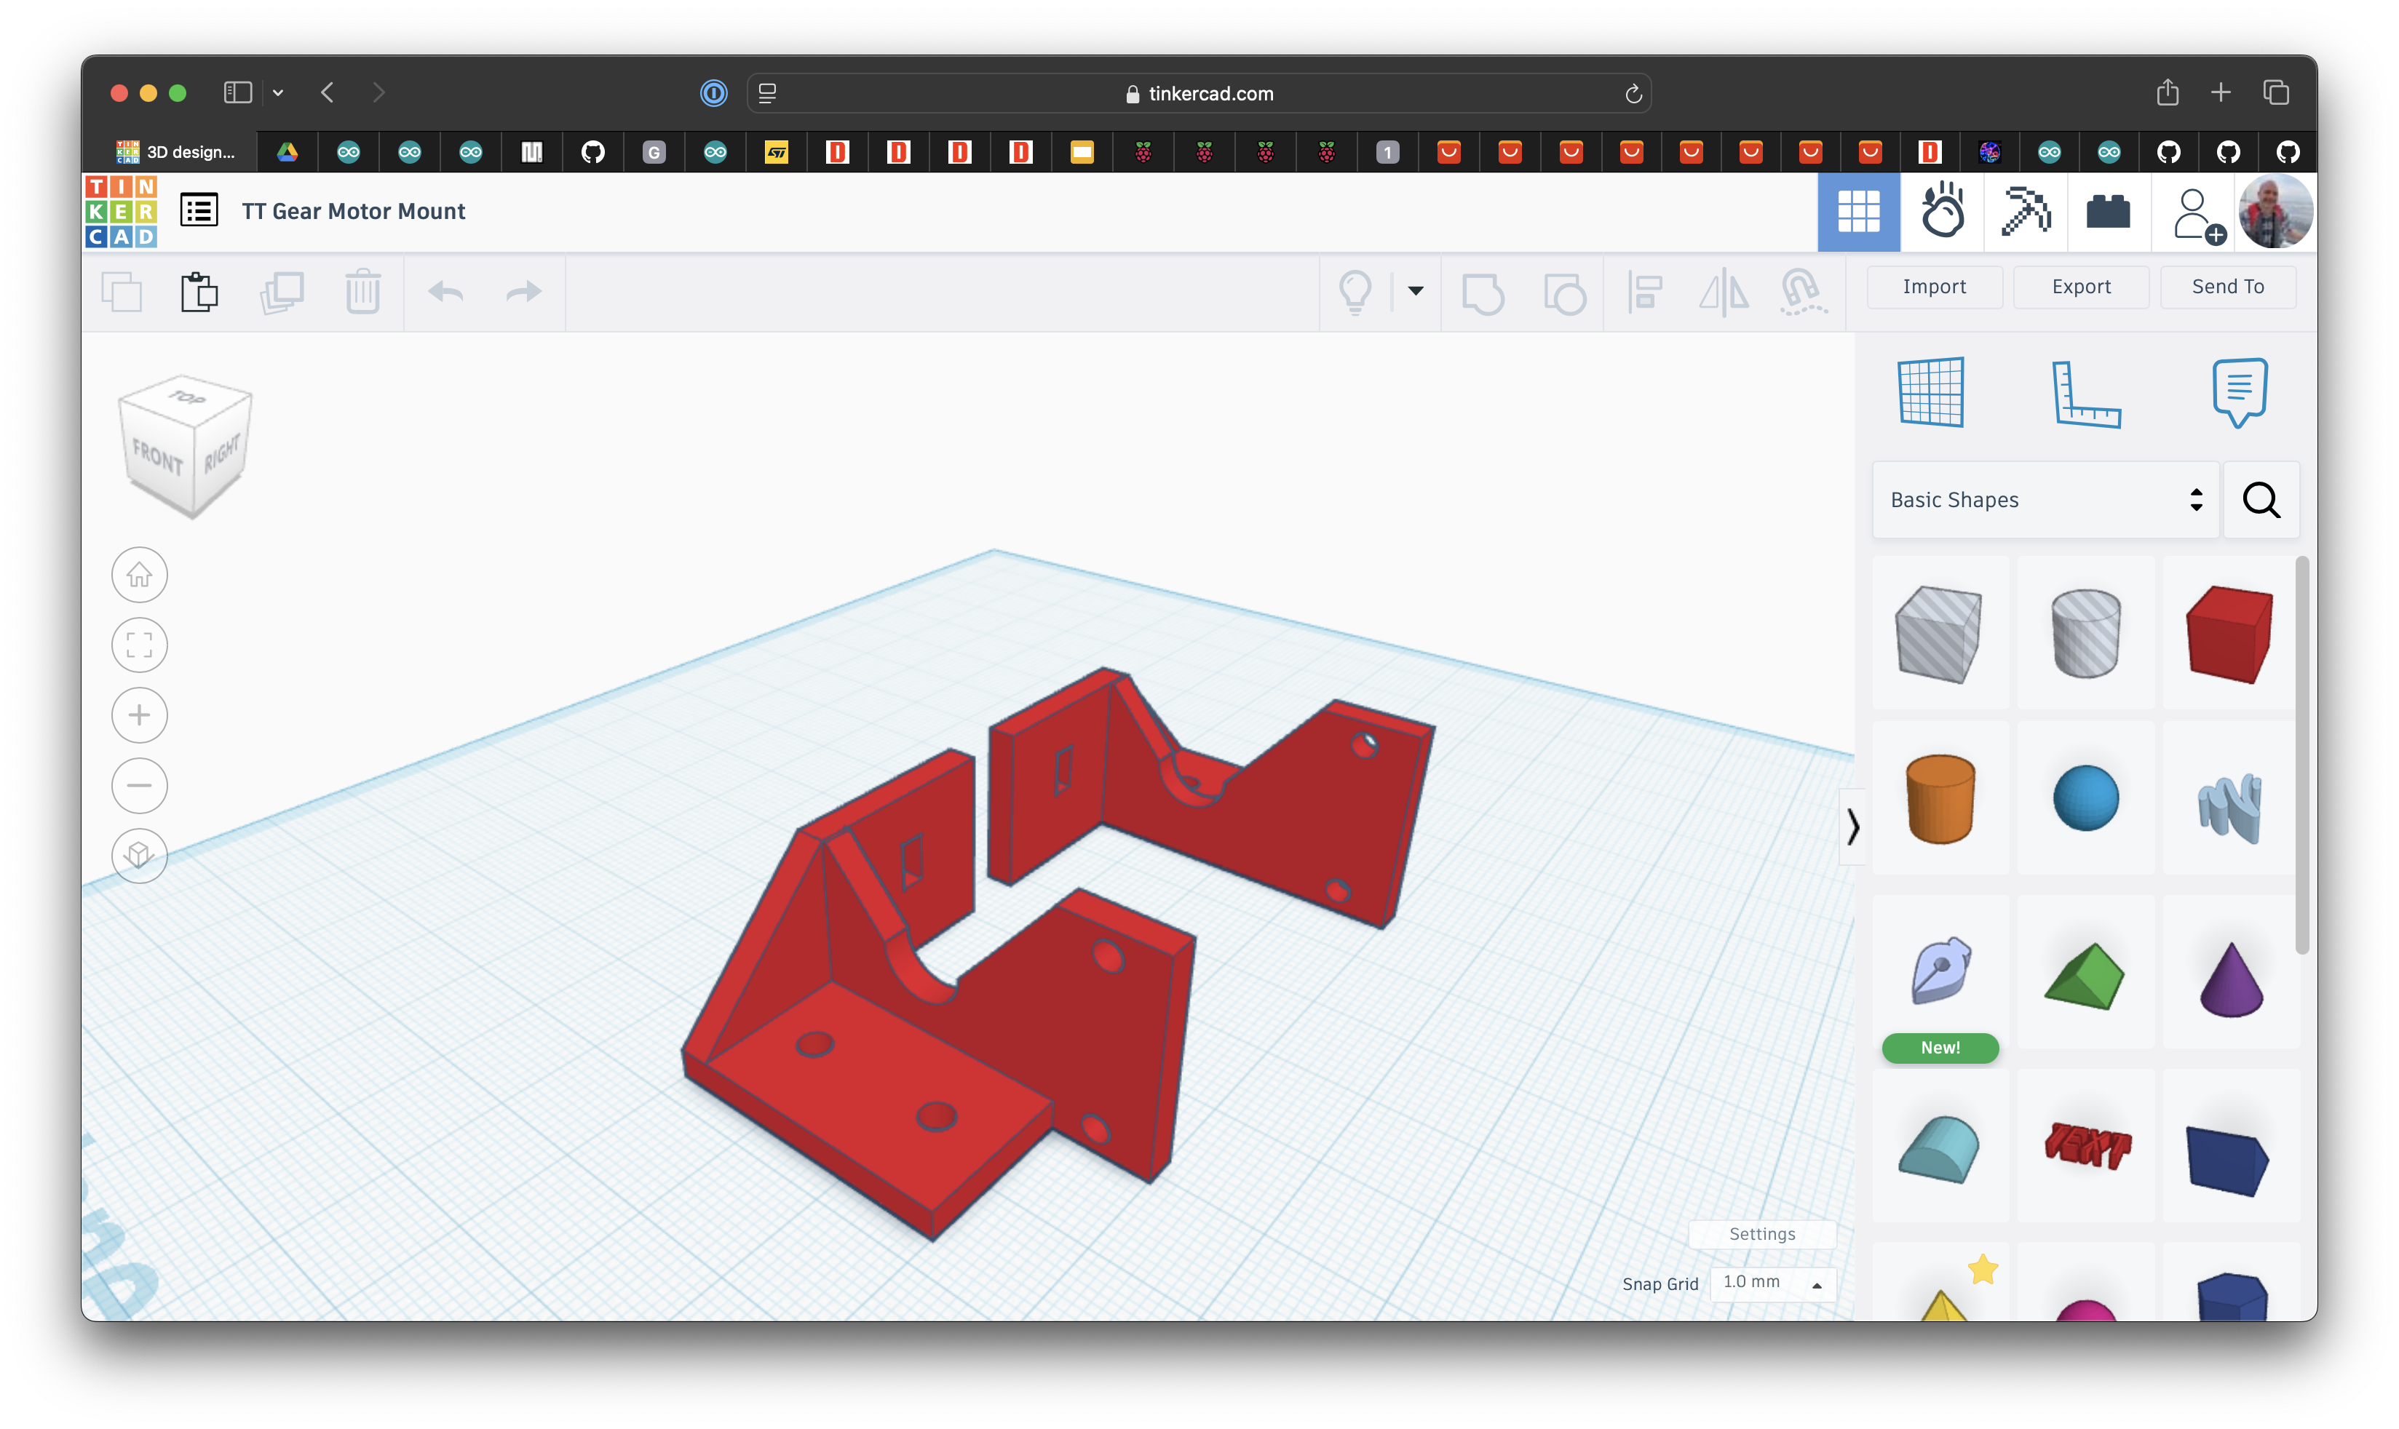Open the Snap Grid 1.0 mm dropdown
This screenshot has height=1429, width=2399.
[1773, 1283]
